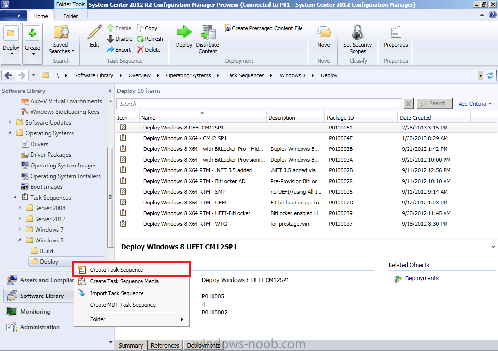Collapse the Operating Systems tree node
The height and width of the screenshot is (351, 498).
[x=10, y=132]
